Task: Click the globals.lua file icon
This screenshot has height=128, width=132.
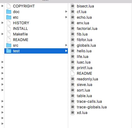Action: coord(73,45)
